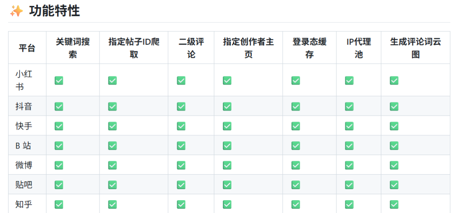The height and width of the screenshot is (213, 461).
Task: Click 快手 checkmark under 指定创作者主页
Action: 227,126
